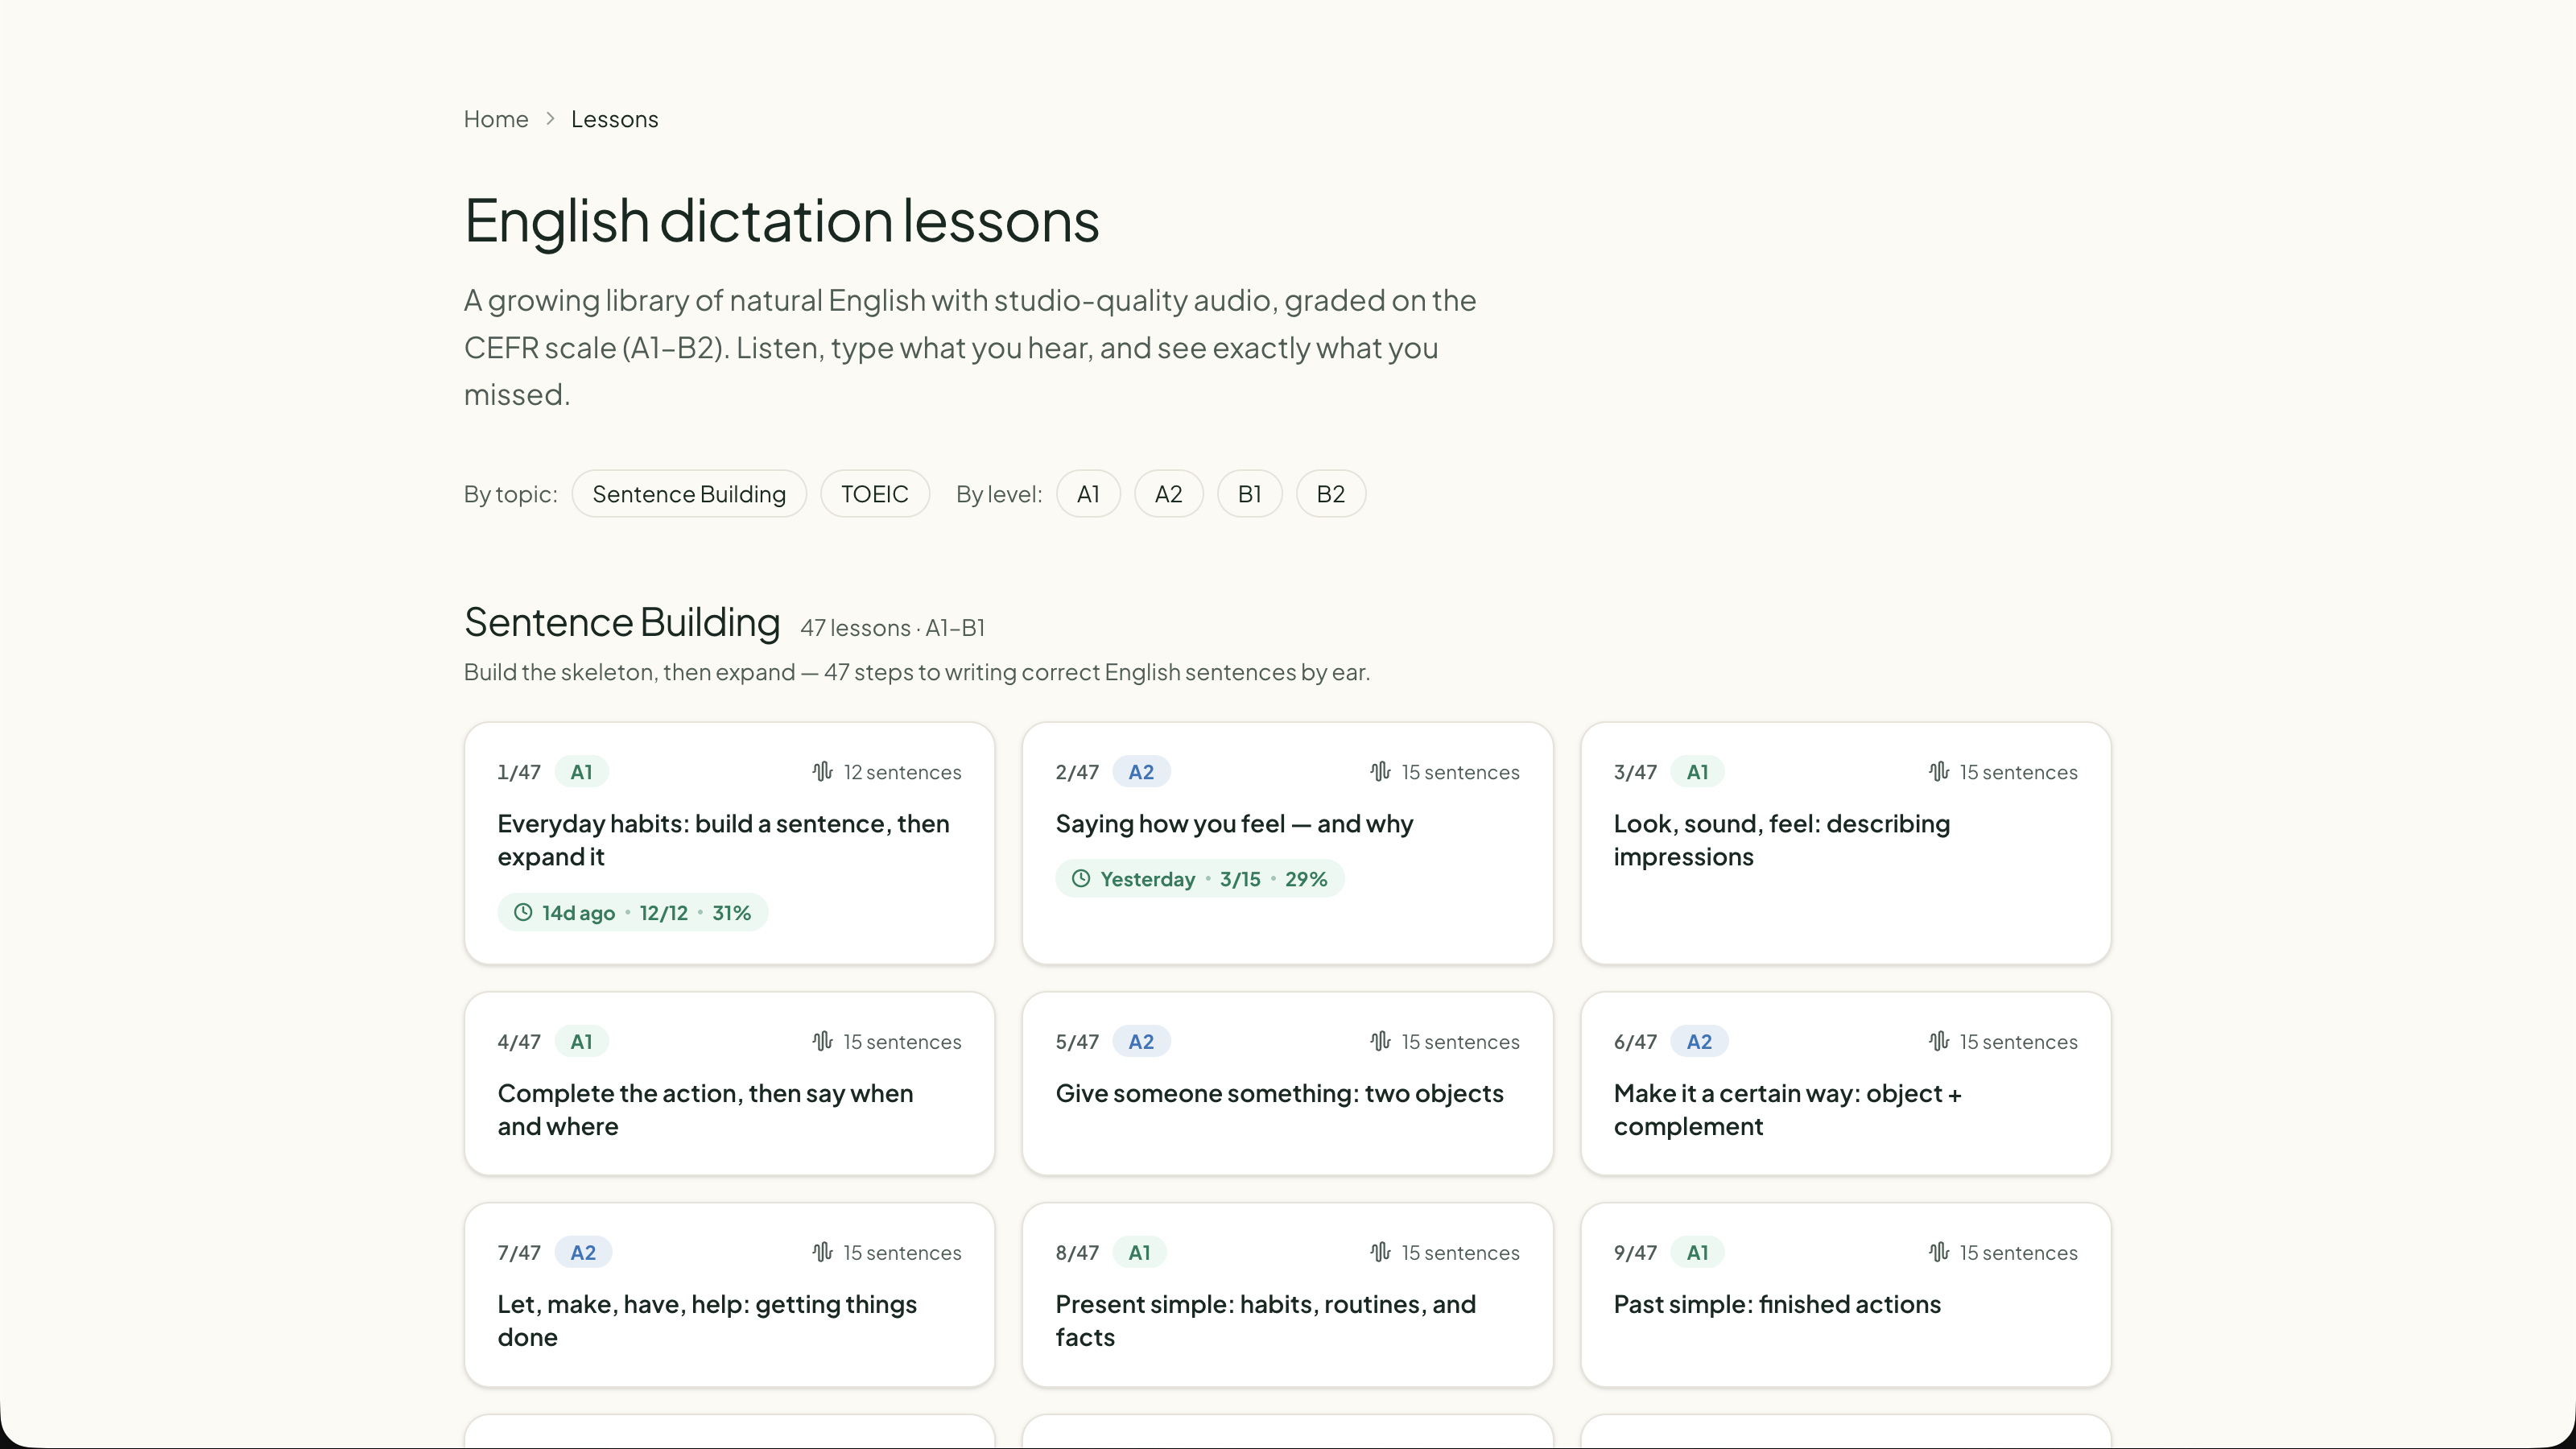
Task: Filter lessons by level A2 chip
Action: click(x=1168, y=494)
